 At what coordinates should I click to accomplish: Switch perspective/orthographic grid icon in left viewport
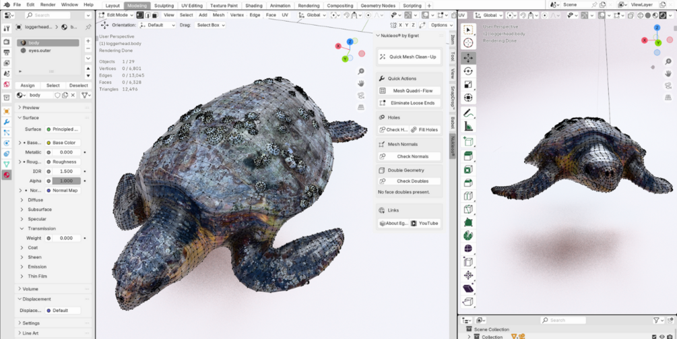(361, 107)
